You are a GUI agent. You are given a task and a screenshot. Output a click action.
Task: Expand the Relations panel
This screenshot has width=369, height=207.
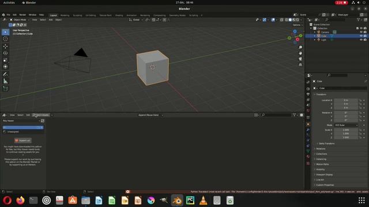(x=321, y=149)
